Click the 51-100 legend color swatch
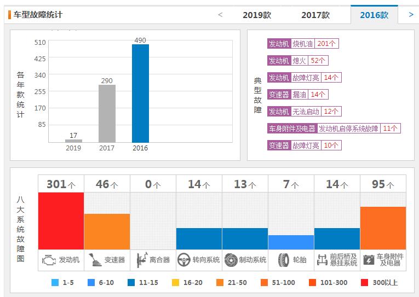The height and width of the screenshot is (297, 419). (264, 282)
